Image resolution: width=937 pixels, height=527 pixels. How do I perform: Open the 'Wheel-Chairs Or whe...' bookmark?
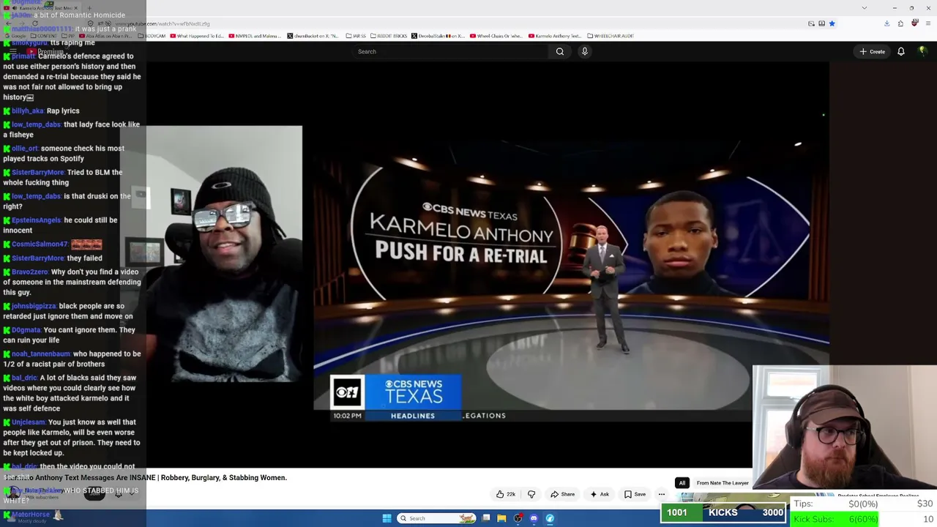point(496,36)
